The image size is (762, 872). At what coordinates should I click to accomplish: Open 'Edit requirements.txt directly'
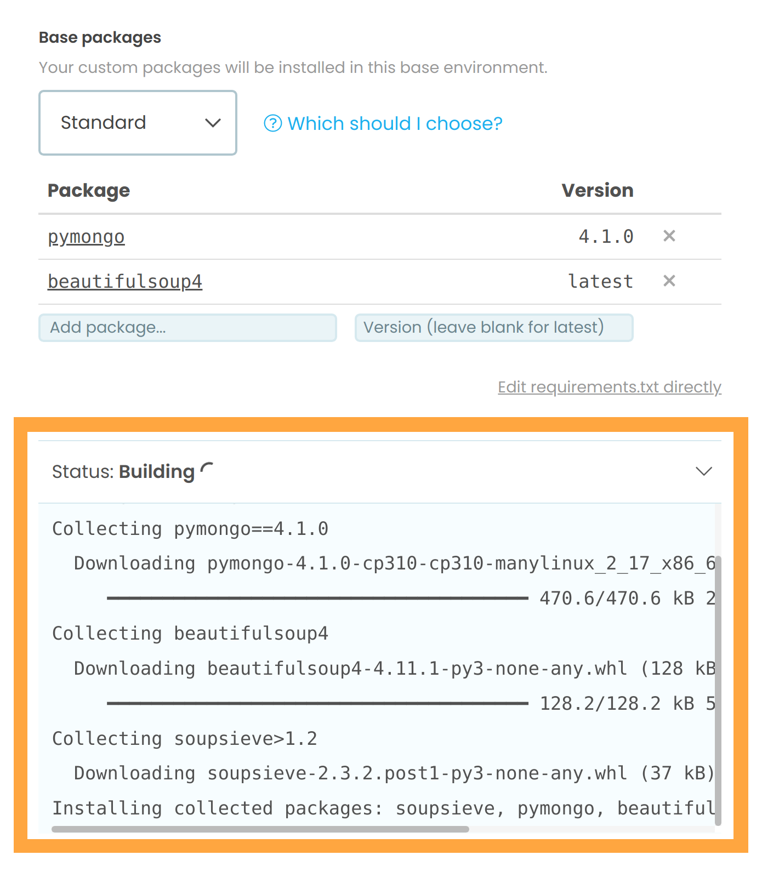tap(609, 386)
